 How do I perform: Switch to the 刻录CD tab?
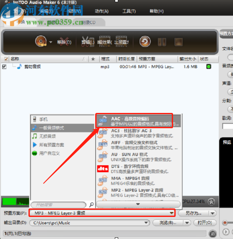[x=88, y=22]
